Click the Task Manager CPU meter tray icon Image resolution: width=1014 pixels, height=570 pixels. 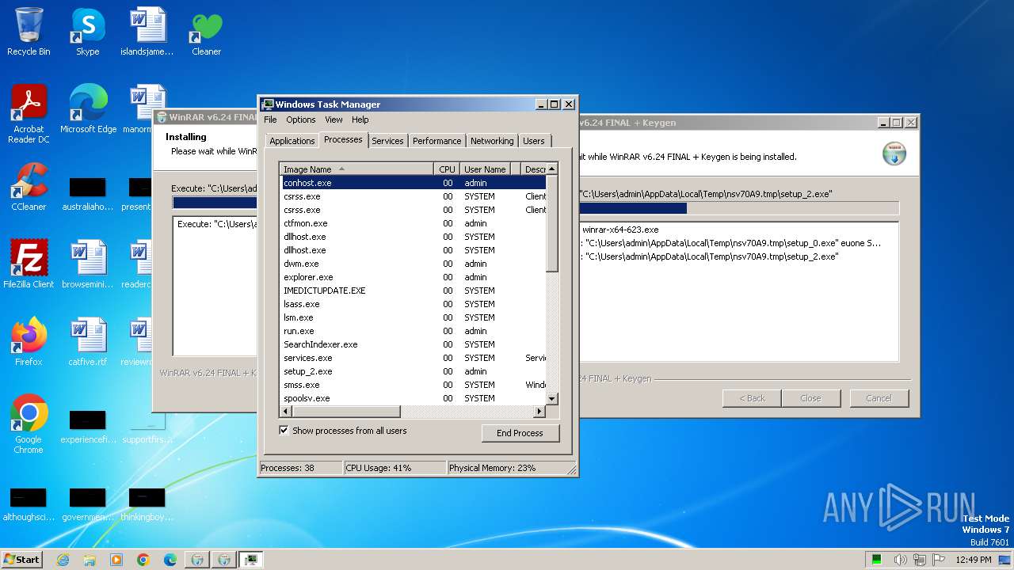(877, 560)
